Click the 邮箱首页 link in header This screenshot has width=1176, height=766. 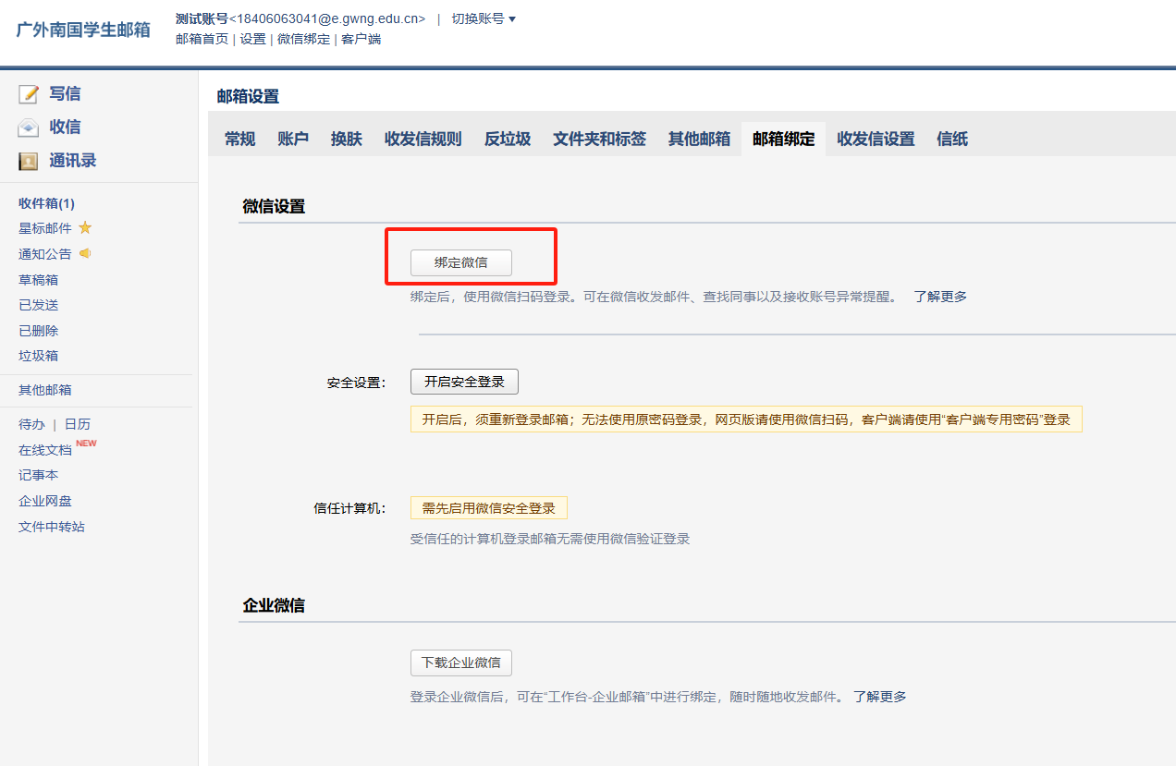click(x=202, y=39)
